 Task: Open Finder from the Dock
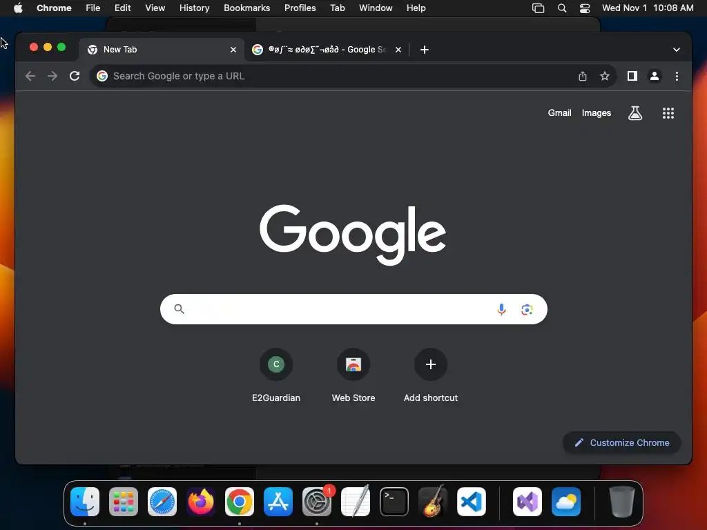[x=85, y=502]
